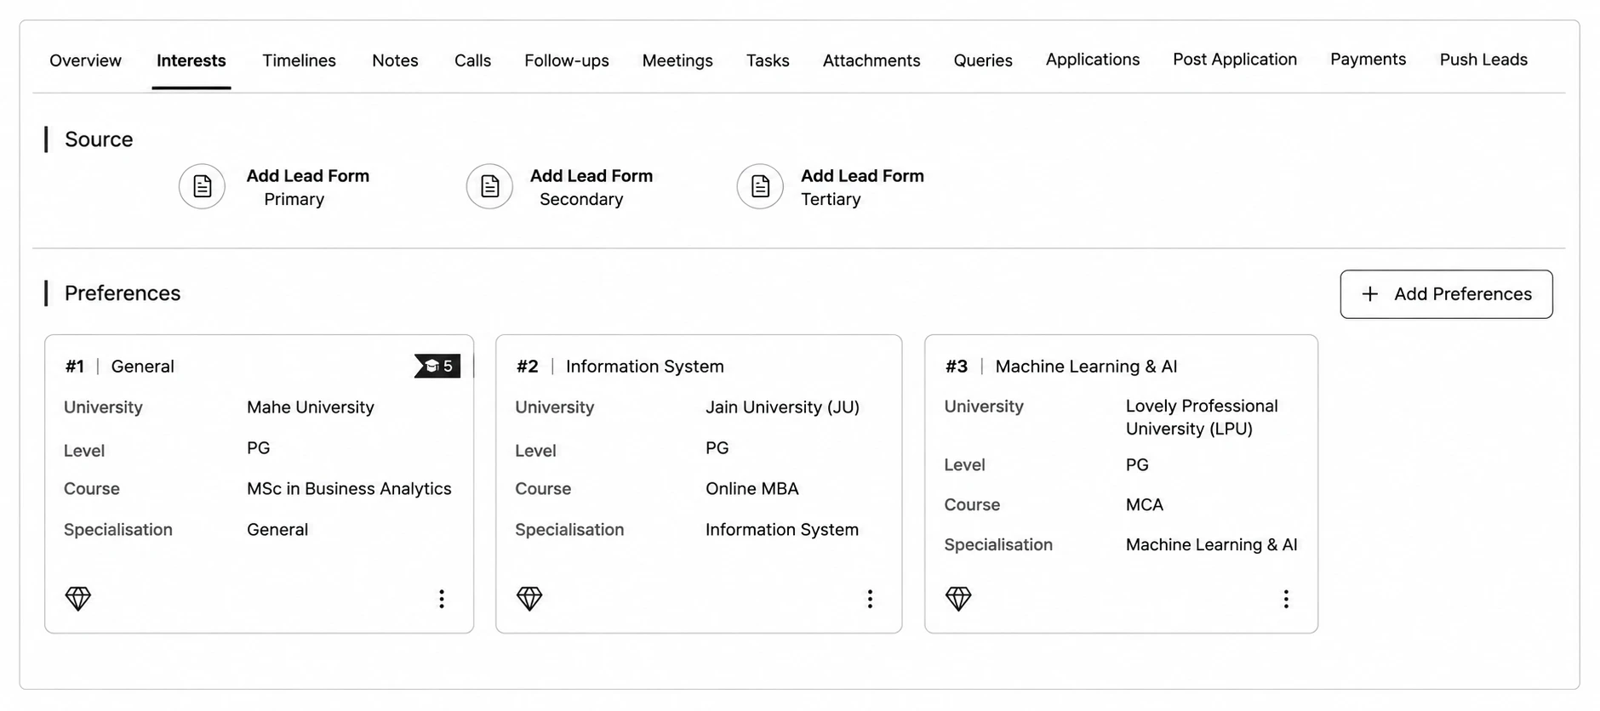Click the Online MBA course text
Viewport: 1600px width, 711px height.
coord(752,489)
